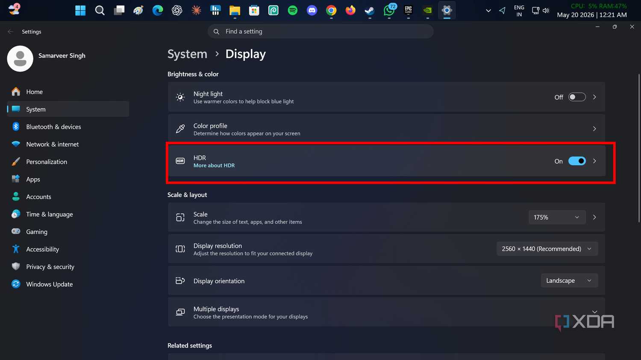
Task: Open Gaming settings section
Action: 68,232
